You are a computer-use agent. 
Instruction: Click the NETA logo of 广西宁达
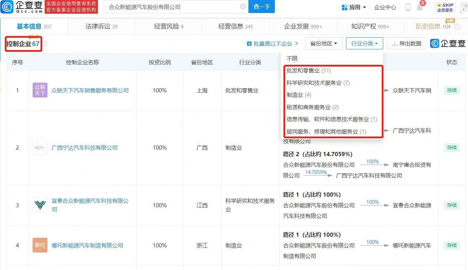[x=40, y=148]
